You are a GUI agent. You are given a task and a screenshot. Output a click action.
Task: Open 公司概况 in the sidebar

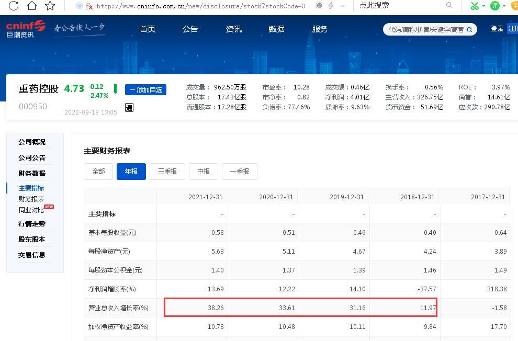[32, 142]
